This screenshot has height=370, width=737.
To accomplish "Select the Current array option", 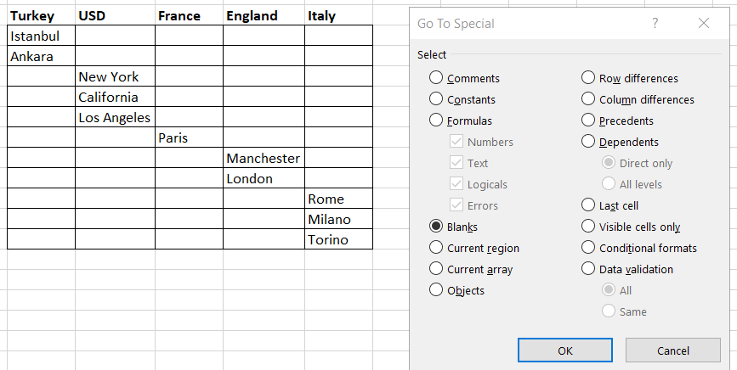I will [437, 269].
